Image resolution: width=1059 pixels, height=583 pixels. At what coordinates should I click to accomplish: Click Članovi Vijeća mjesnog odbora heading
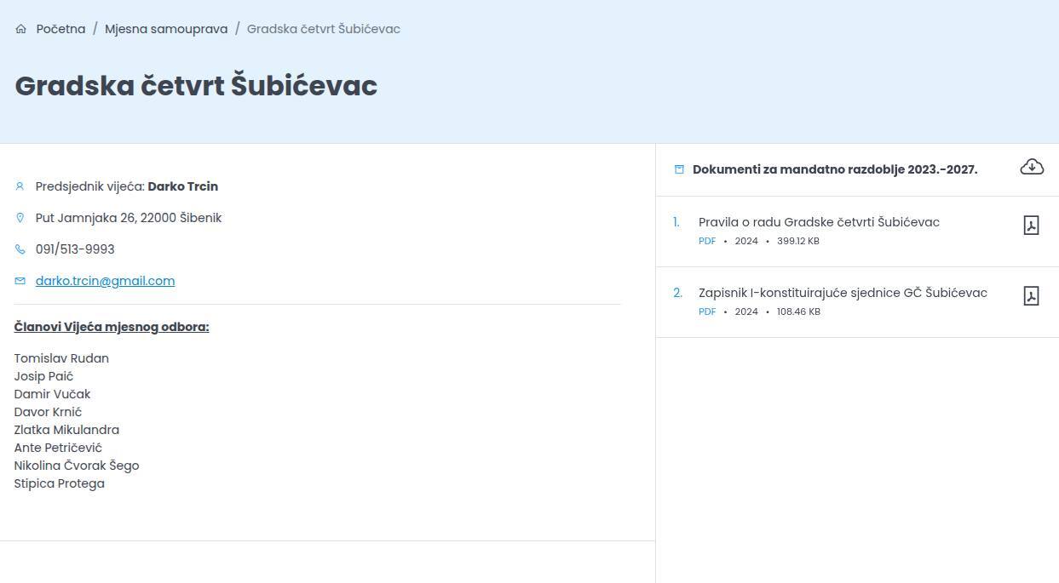[x=112, y=327]
